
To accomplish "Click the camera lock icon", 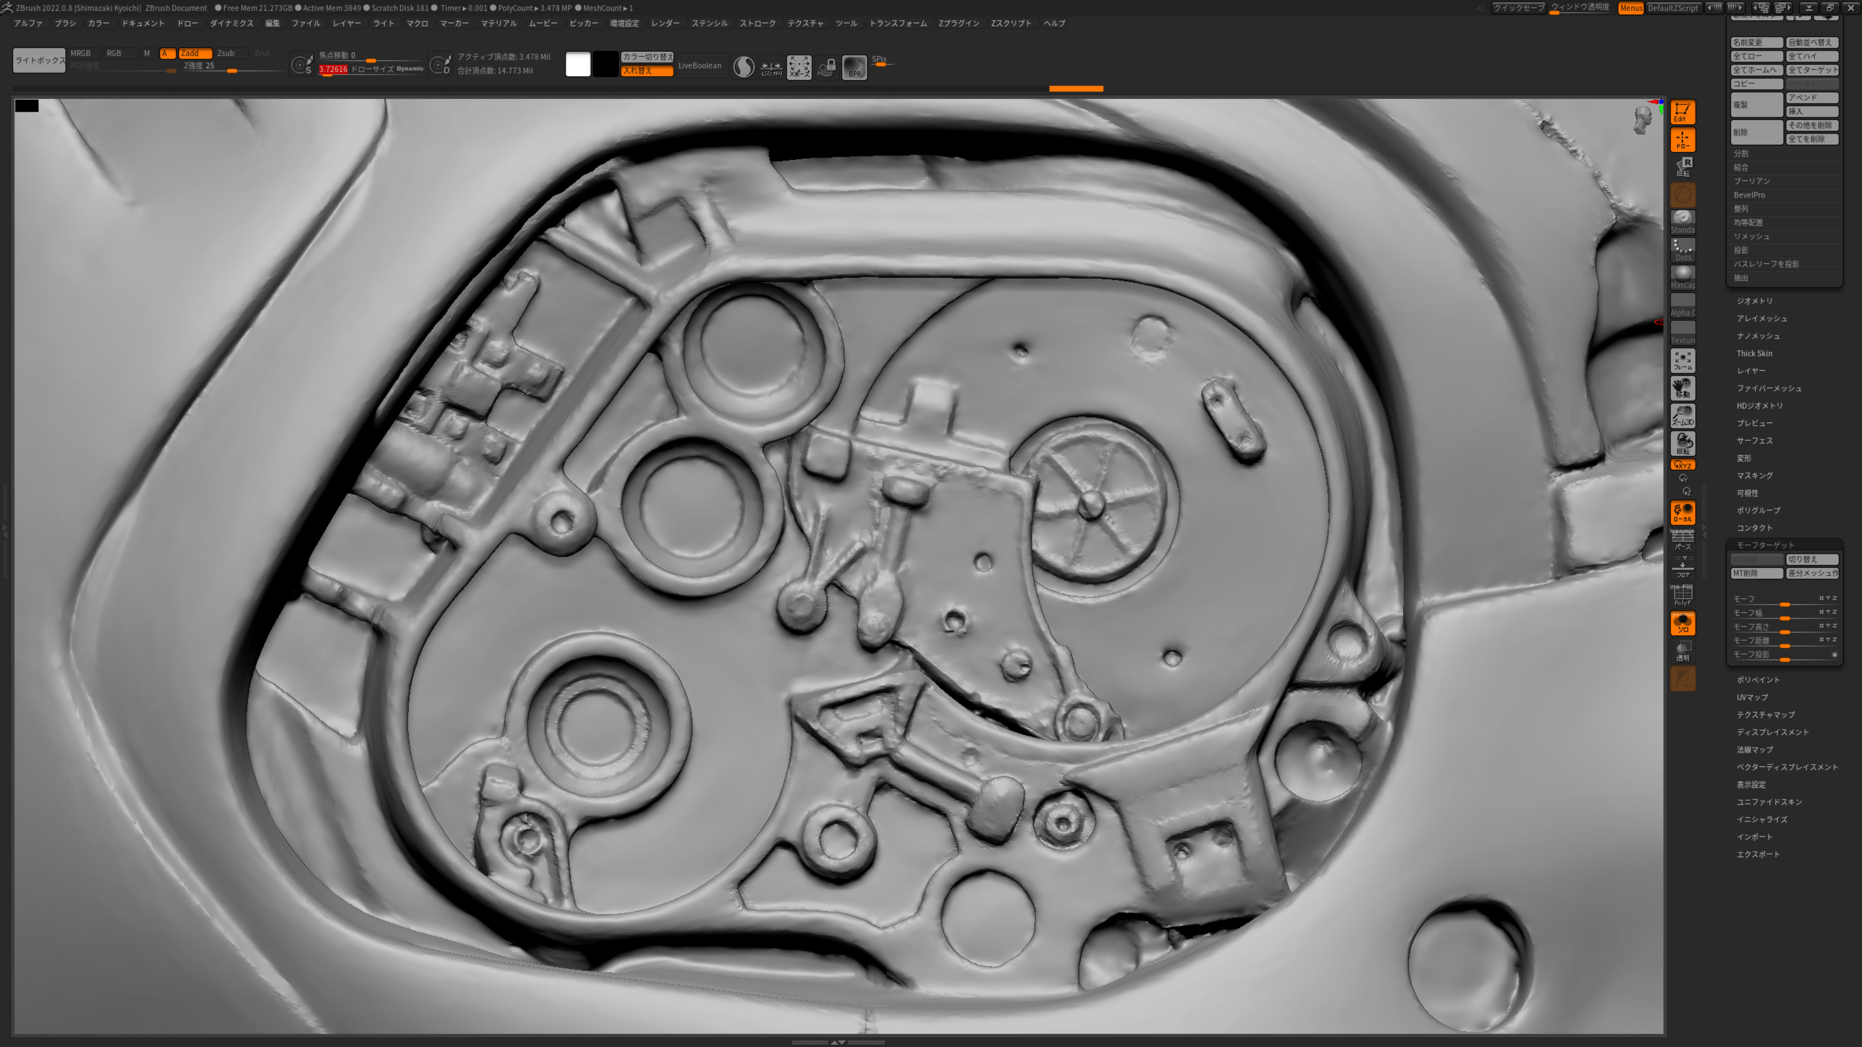I will pyautogui.click(x=827, y=67).
